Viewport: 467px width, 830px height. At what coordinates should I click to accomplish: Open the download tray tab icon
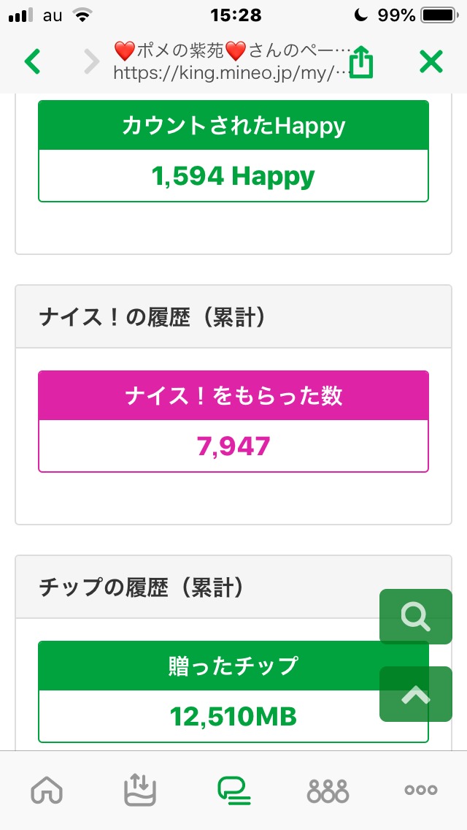[x=140, y=790]
